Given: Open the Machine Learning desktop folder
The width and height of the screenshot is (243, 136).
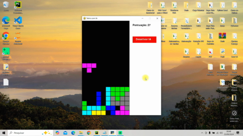Looking at the screenshot, I should coord(6,70).
